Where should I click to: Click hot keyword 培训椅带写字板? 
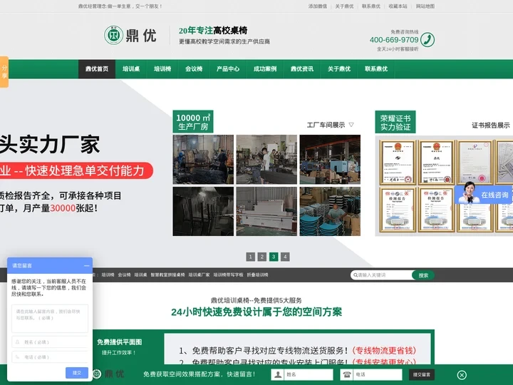point(229,274)
